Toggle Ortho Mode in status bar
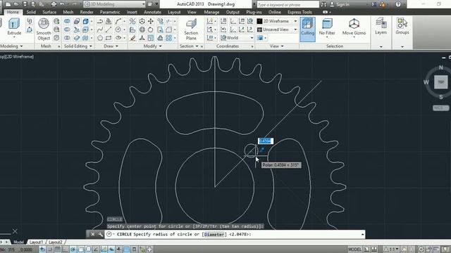 click(x=66, y=249)
